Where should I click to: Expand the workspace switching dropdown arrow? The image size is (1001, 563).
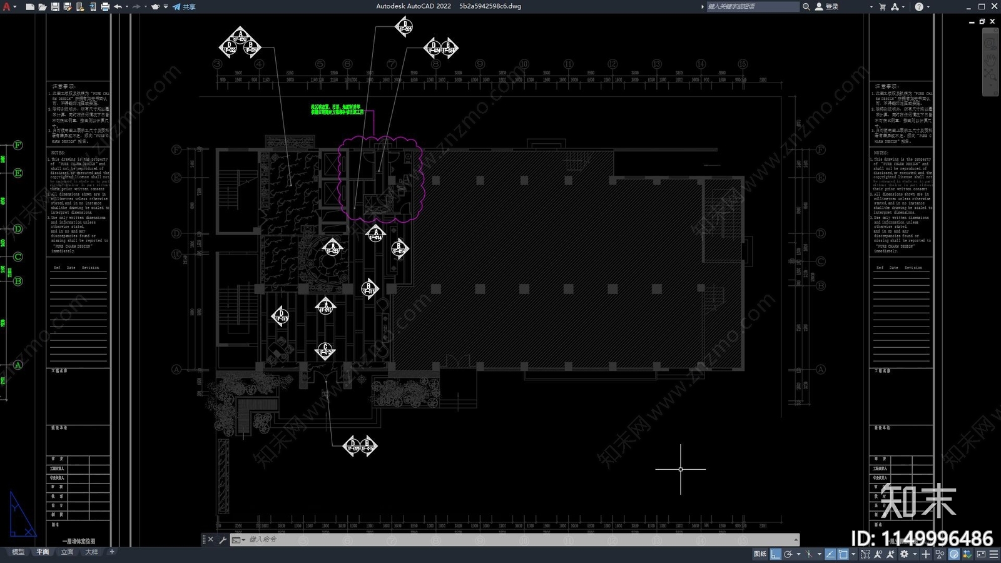pos(915,554)
